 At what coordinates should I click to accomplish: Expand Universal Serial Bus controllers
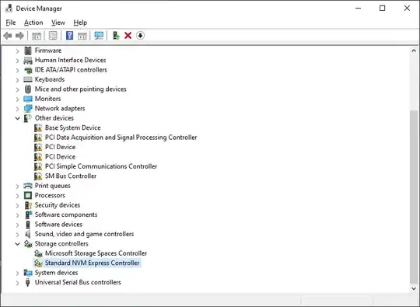[x=17, y=282]
